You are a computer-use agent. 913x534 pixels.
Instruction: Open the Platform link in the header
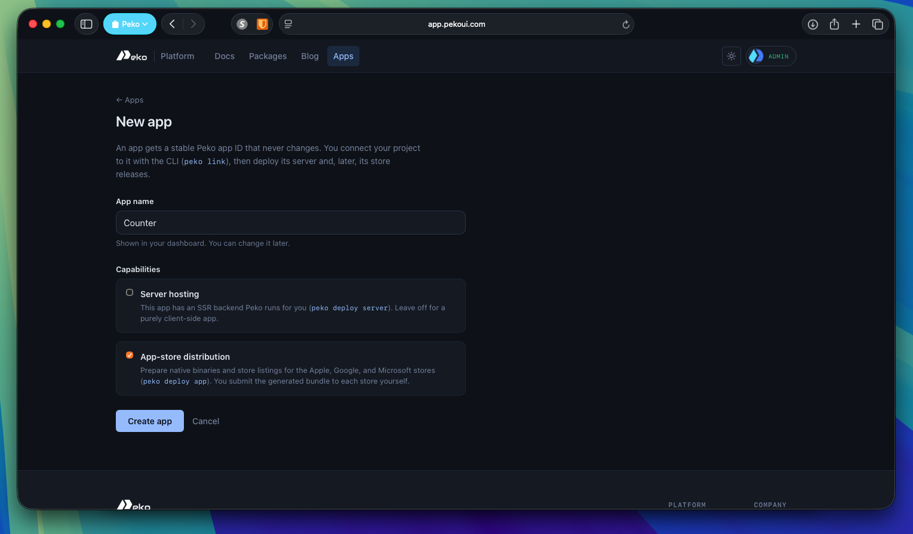pos(177,56)
